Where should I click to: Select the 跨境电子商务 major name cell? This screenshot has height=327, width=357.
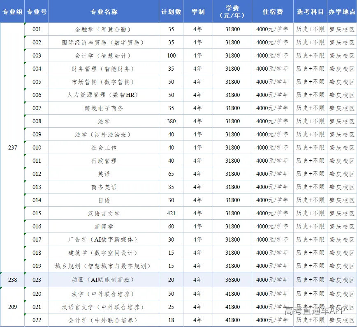point(104,108)
